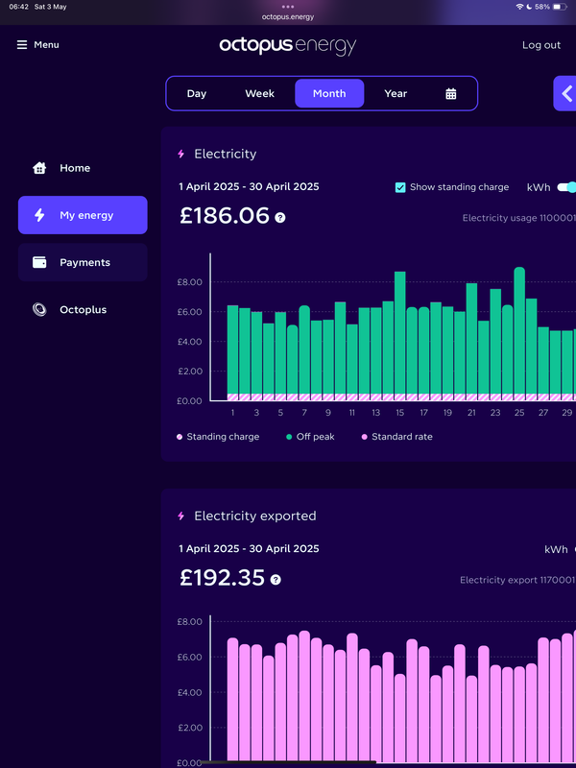Click the Octopus Energy logo
Viewport: 576px width, 768px height.
(287, 45)
